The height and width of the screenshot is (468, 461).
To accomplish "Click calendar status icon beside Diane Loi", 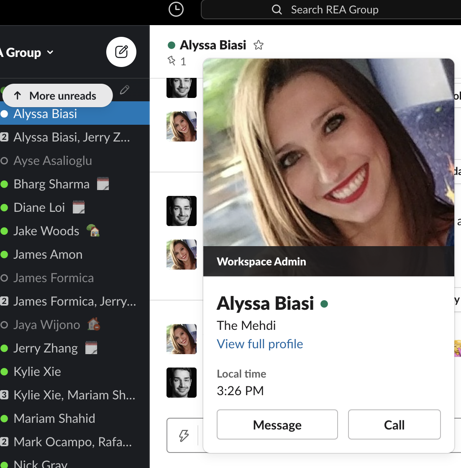I will [x=79, y=207].
